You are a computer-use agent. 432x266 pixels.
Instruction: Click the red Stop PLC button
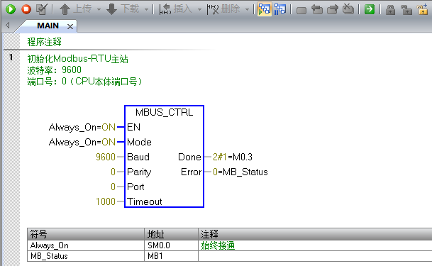26,9
